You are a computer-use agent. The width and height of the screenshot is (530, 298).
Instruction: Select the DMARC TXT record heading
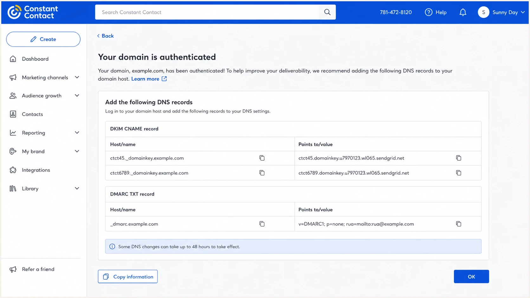[x=132, y=194]
